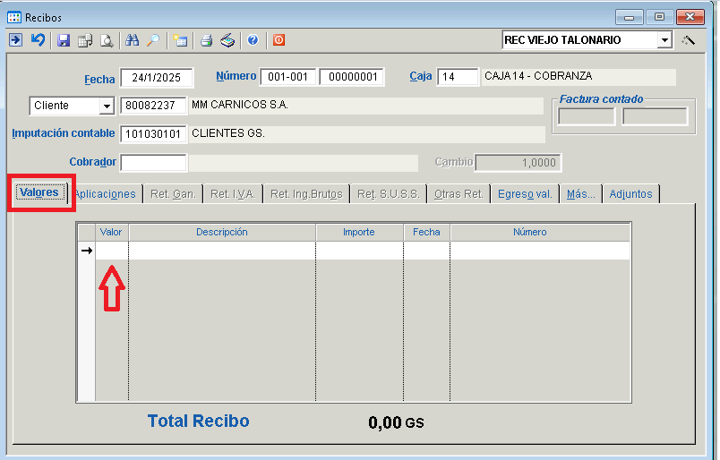
Task: Click the red exit icon in toolbar
Action: (279, 40)
